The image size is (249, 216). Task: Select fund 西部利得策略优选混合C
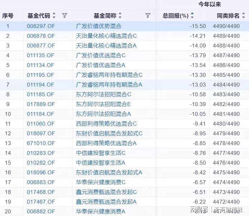tap(106, 124)
